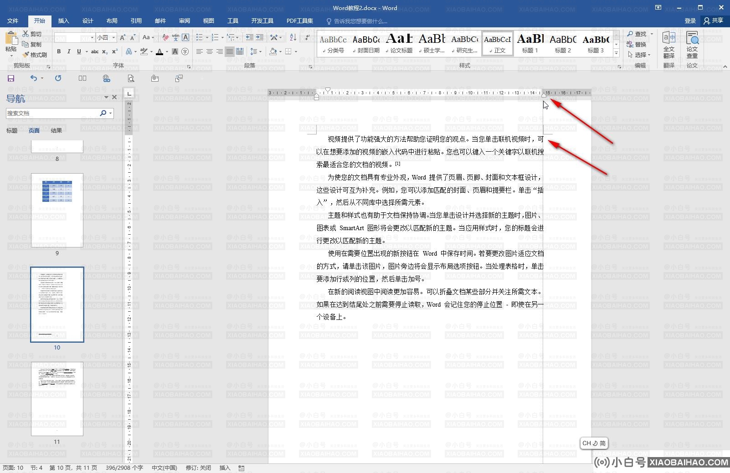
Task: Toggle Italic formatting
Action: coord(69,51)
